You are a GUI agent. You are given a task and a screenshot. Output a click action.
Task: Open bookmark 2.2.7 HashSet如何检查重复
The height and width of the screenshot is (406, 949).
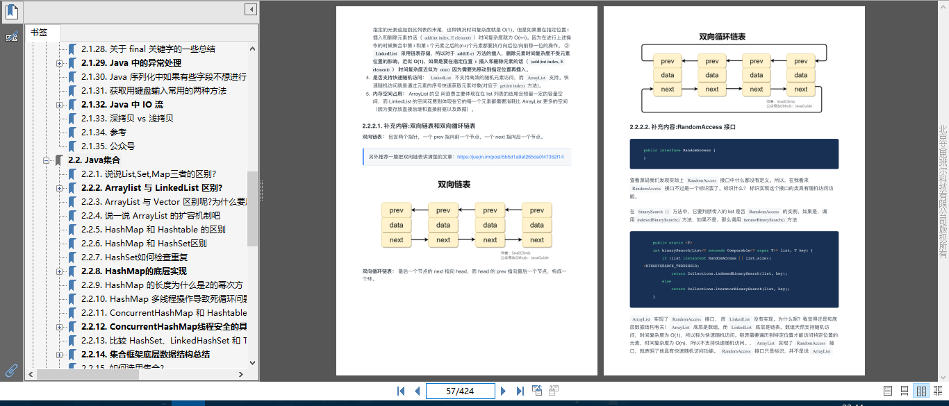pos(134,257)
